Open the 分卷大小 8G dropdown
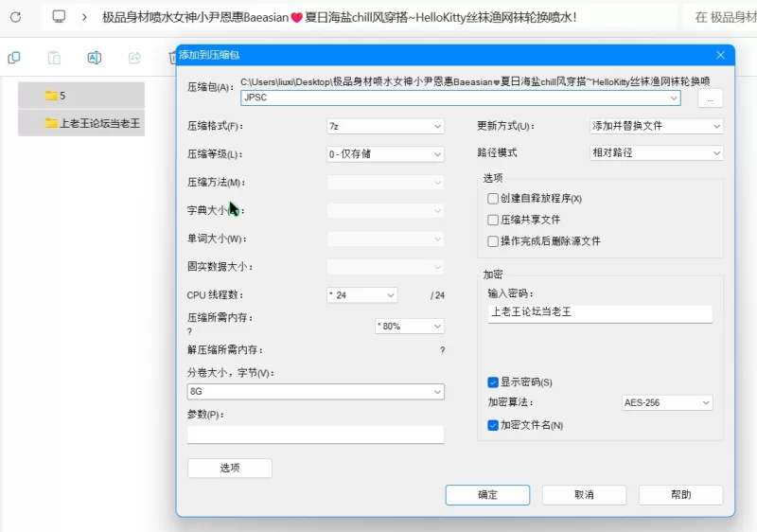 tap(316, 392)
